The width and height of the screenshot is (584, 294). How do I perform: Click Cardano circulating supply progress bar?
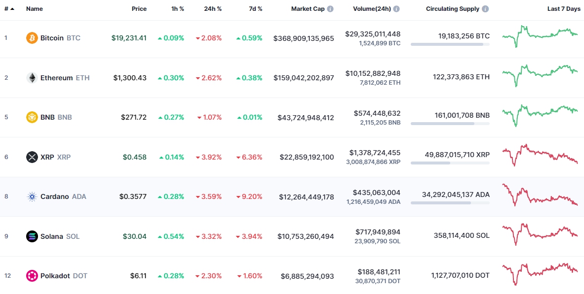[x=450, y=203]
